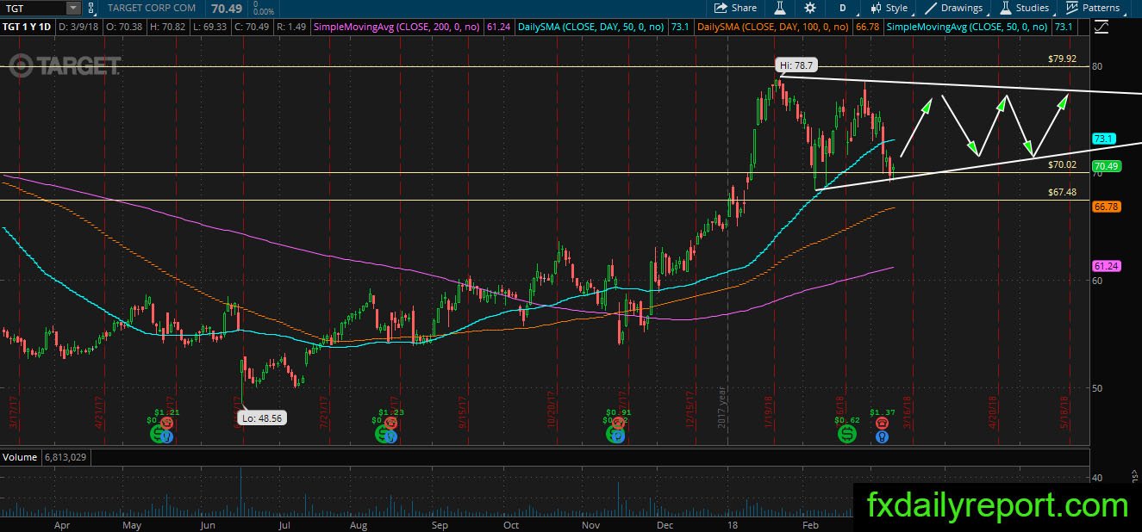
Task: Click the Oct label on time axis
Action: (x=511, y=523)
